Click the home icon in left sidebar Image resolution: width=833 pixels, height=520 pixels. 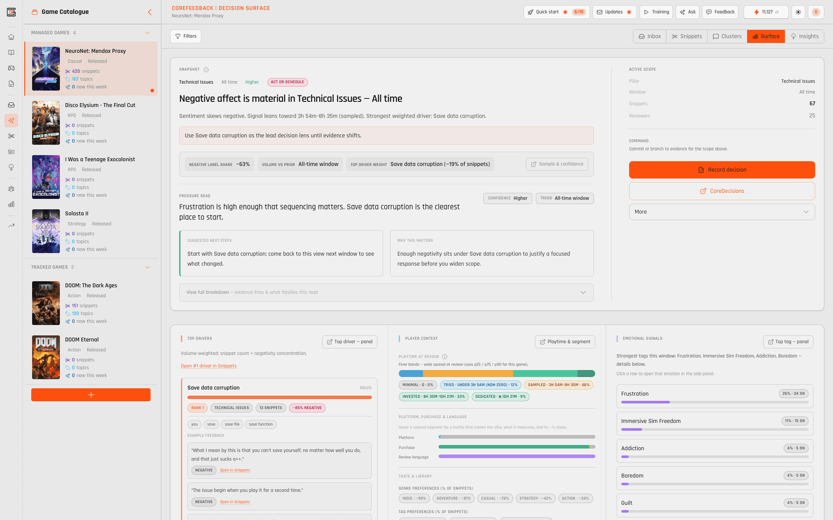pyautogui.click(x=11, y=37)
